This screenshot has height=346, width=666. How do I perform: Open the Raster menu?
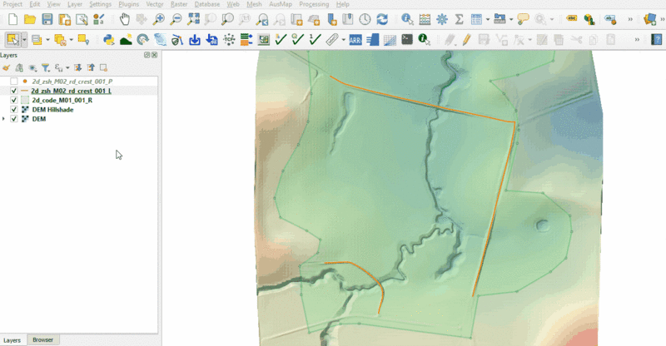click(x=179, y=4)
